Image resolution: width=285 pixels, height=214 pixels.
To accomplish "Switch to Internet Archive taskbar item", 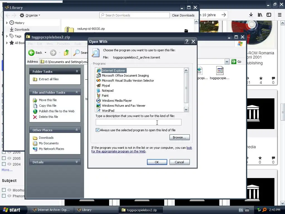I will click(51, 210).
